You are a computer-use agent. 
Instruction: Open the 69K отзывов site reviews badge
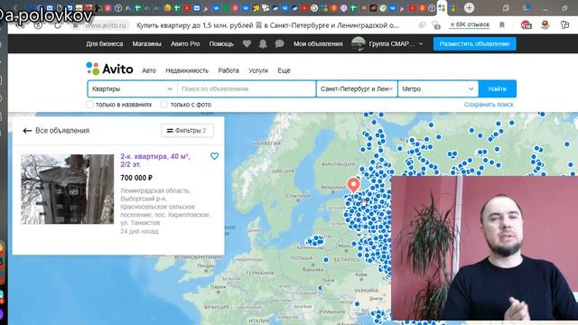(470, 24)
